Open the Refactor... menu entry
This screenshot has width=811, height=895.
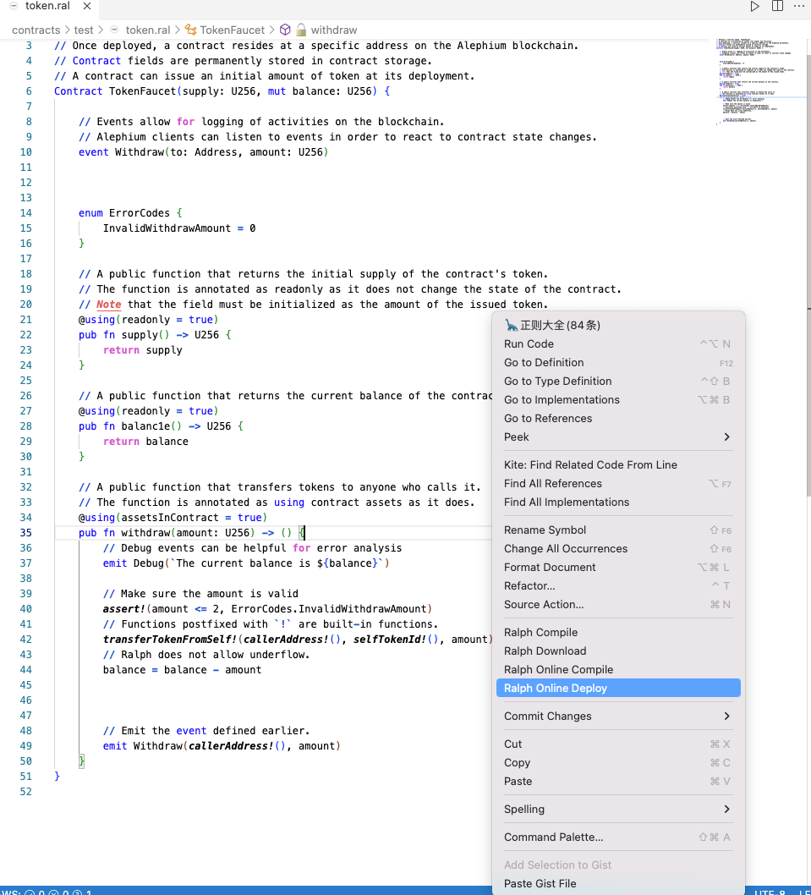(x=619, y=586)
